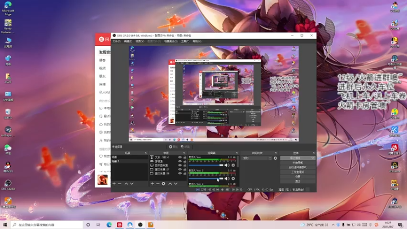The height and width of the screenshot is (229, 407).
Task: Click the Settings button in Controls panel
Action: coord(298,177)
